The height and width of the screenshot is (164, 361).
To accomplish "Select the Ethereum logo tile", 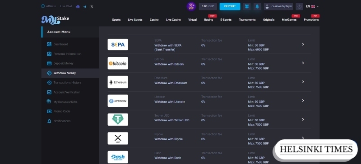I will point(118,82).
